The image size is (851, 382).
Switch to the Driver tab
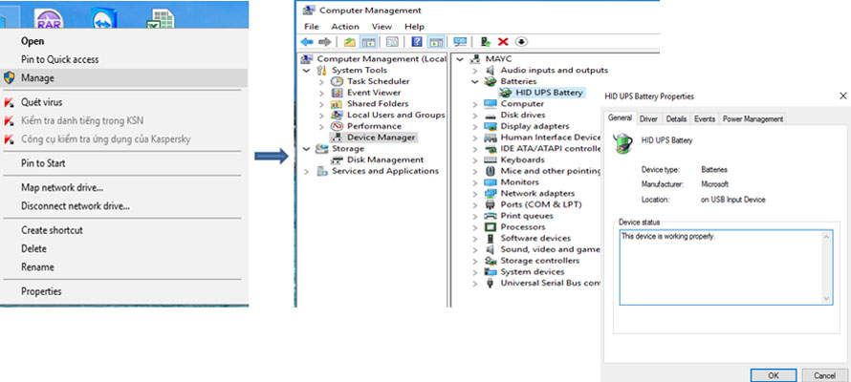pos(648,118)
